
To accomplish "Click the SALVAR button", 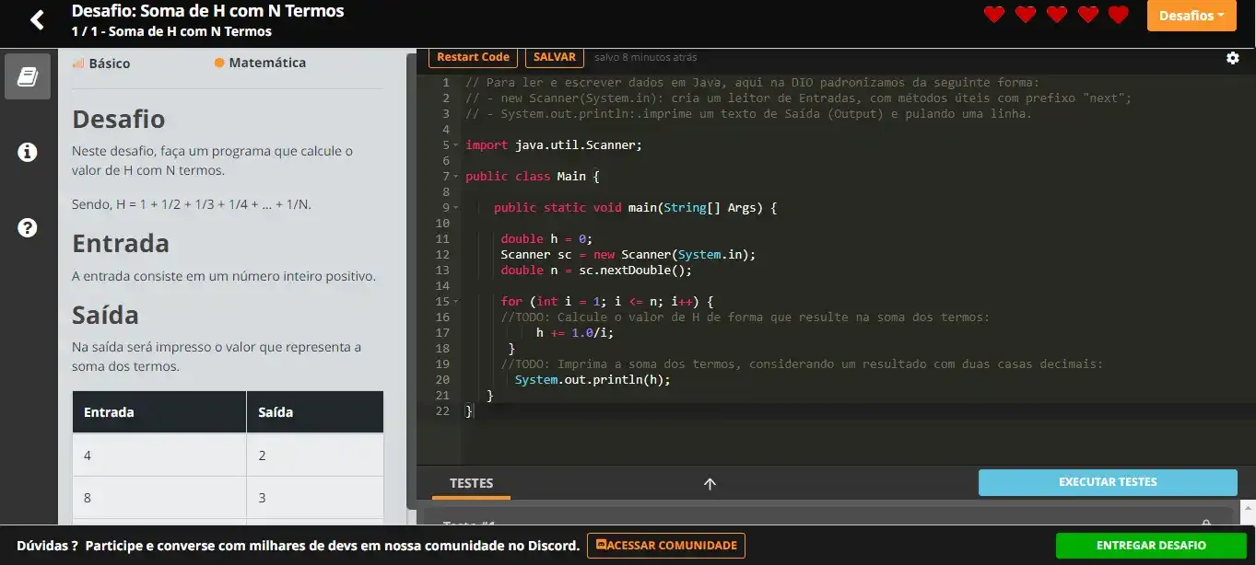I will [x=555, y=57].
